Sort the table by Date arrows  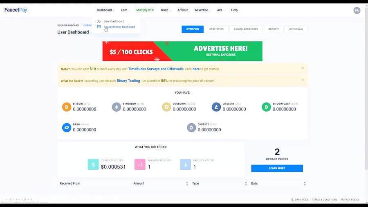coord(305,184)
